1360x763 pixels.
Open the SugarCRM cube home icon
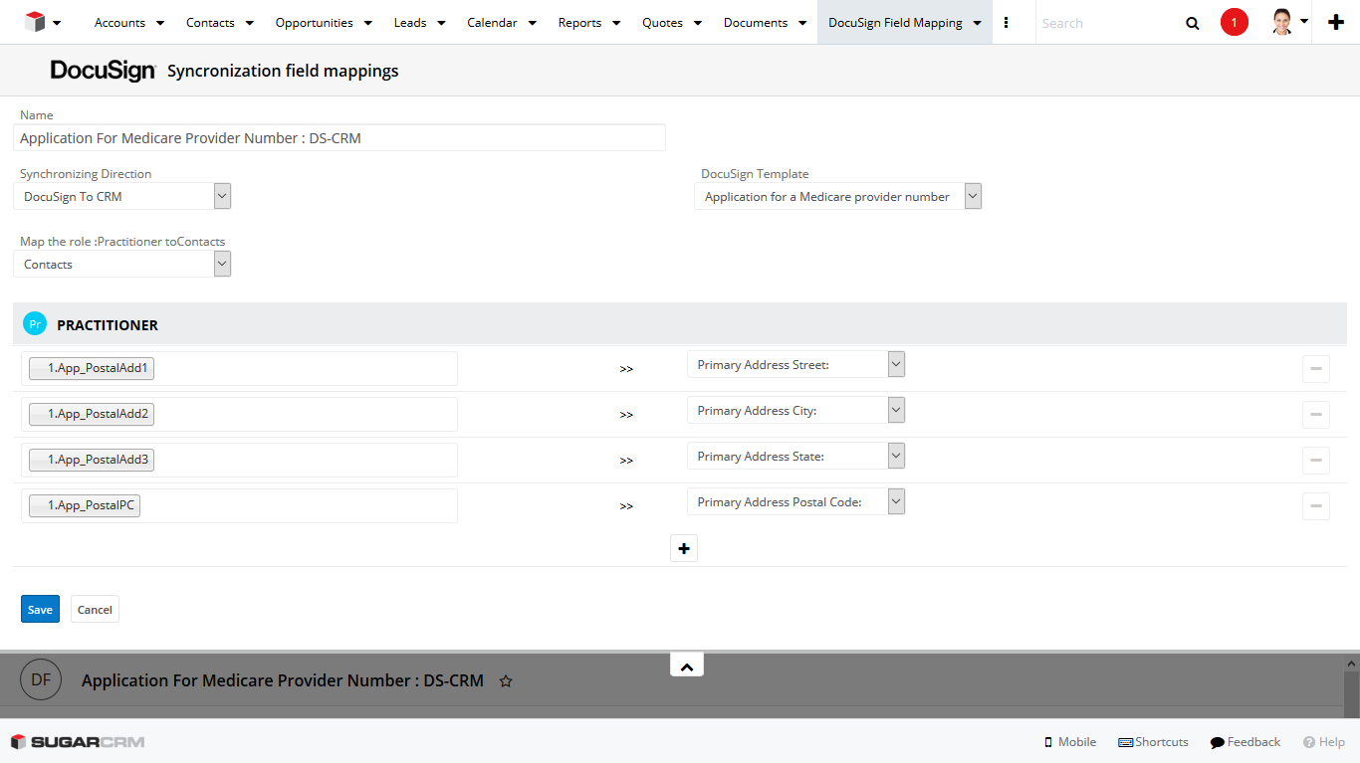36,22
